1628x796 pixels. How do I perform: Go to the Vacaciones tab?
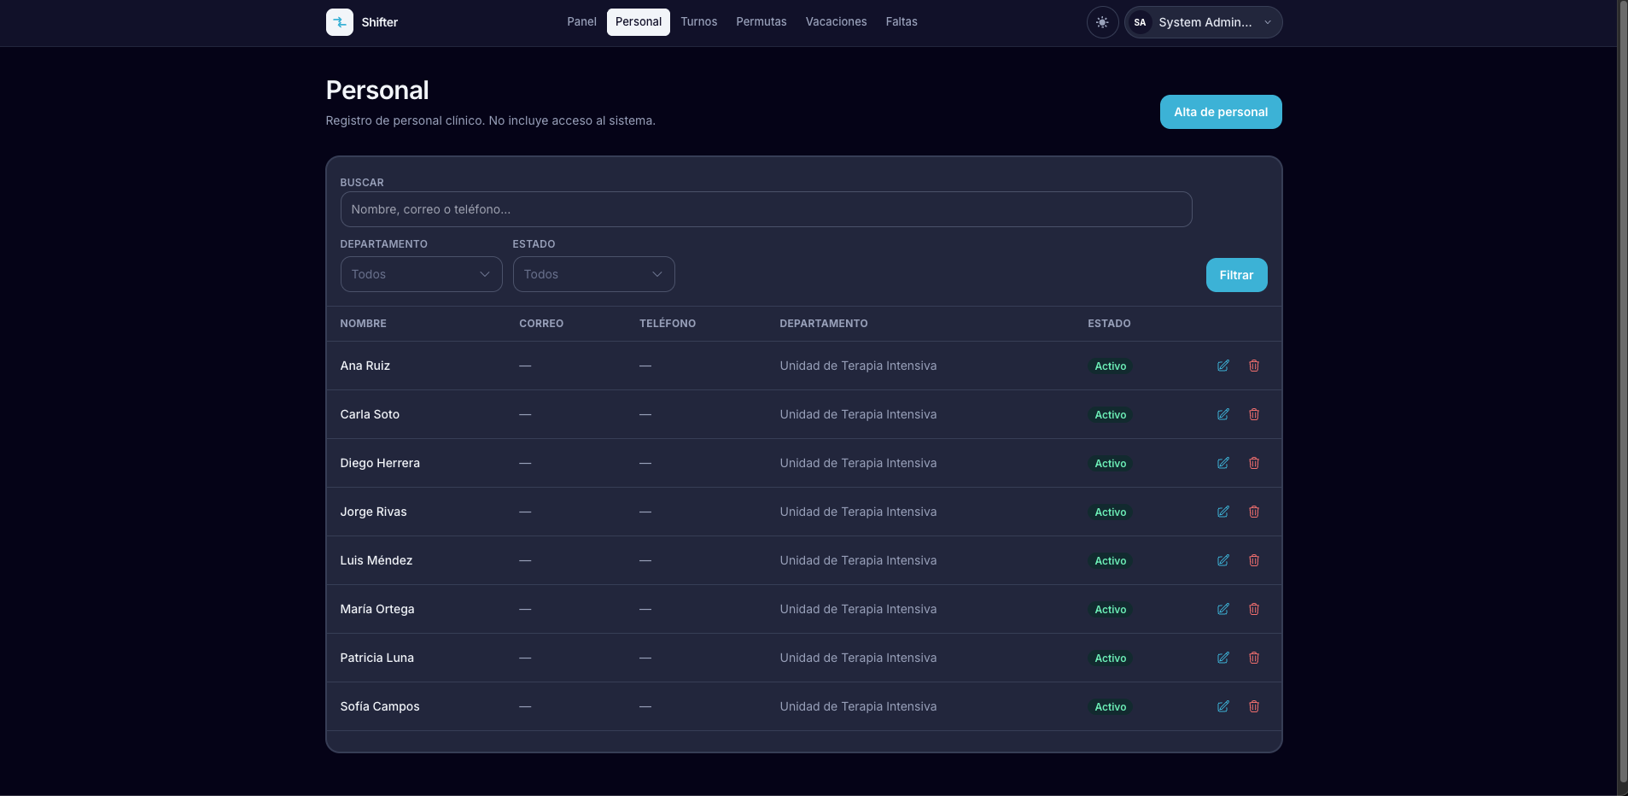[x=836, y=22]
